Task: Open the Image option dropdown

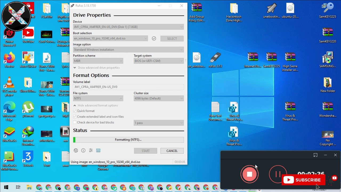Action: click(x=128, y=50)
